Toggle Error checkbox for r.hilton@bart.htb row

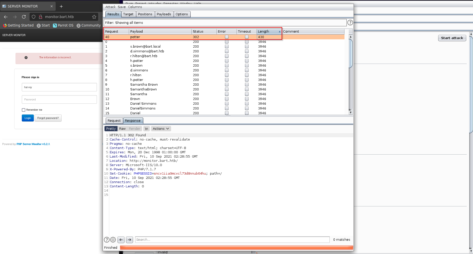pyautogui.click(x=227, y=56)
